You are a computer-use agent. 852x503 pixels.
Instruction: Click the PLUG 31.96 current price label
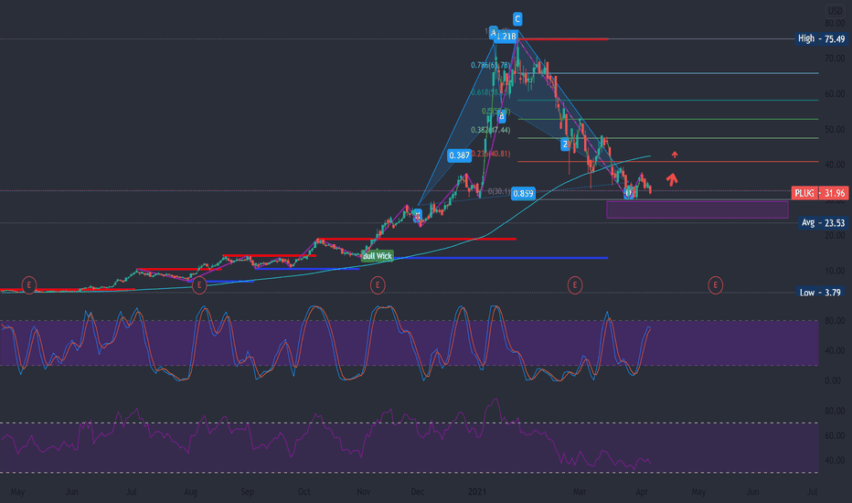coord(819,193)
